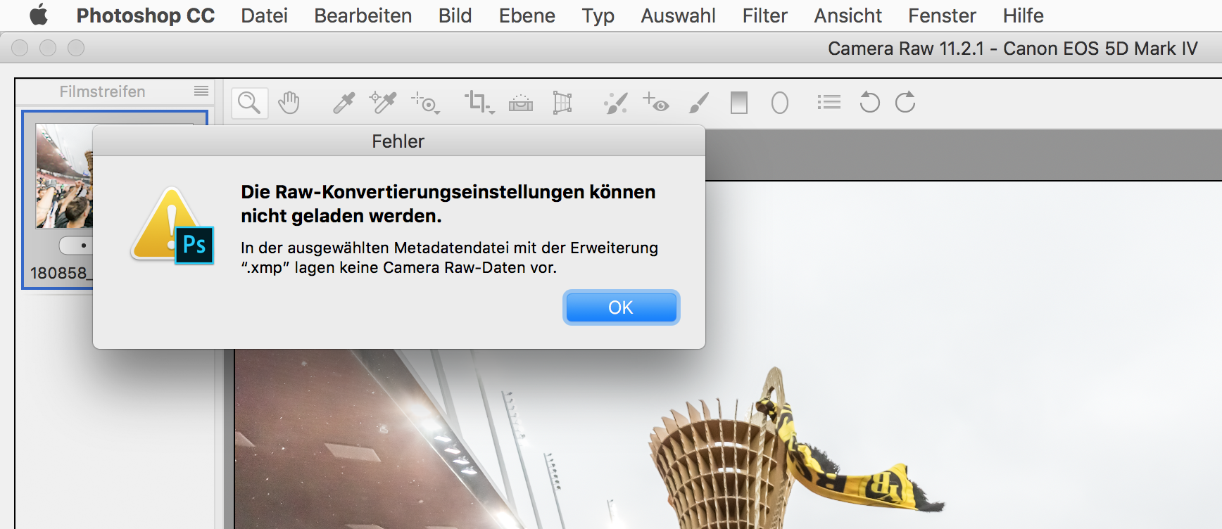Click OK in the Fehler dialog
This screenshot has width=1222, height=529.
point(621,307)
